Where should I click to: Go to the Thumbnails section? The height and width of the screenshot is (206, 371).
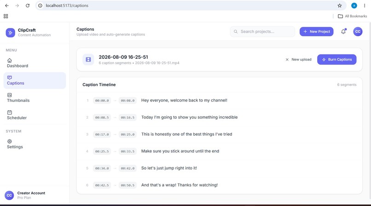tap(35, 98)
